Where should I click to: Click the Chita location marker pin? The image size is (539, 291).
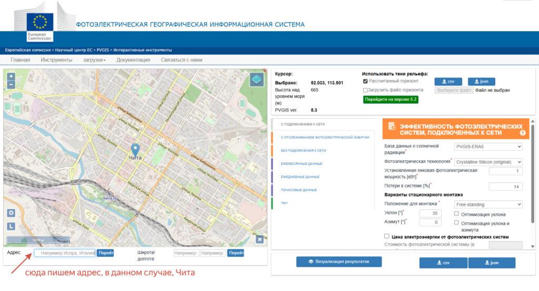(x=135, y=150)
